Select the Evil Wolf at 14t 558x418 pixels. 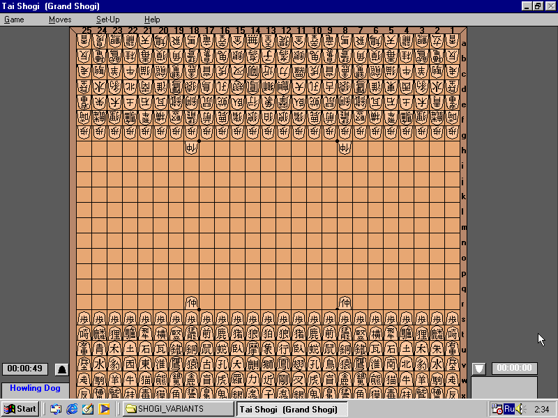pyautogui.click(x=253, y=334)
